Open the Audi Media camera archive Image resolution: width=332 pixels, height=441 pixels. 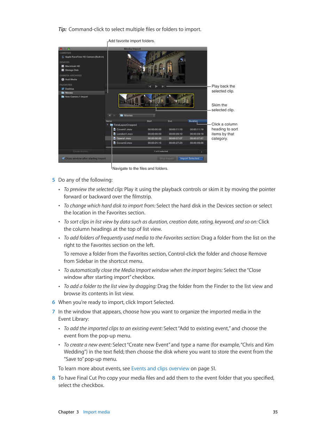(70, 79)
